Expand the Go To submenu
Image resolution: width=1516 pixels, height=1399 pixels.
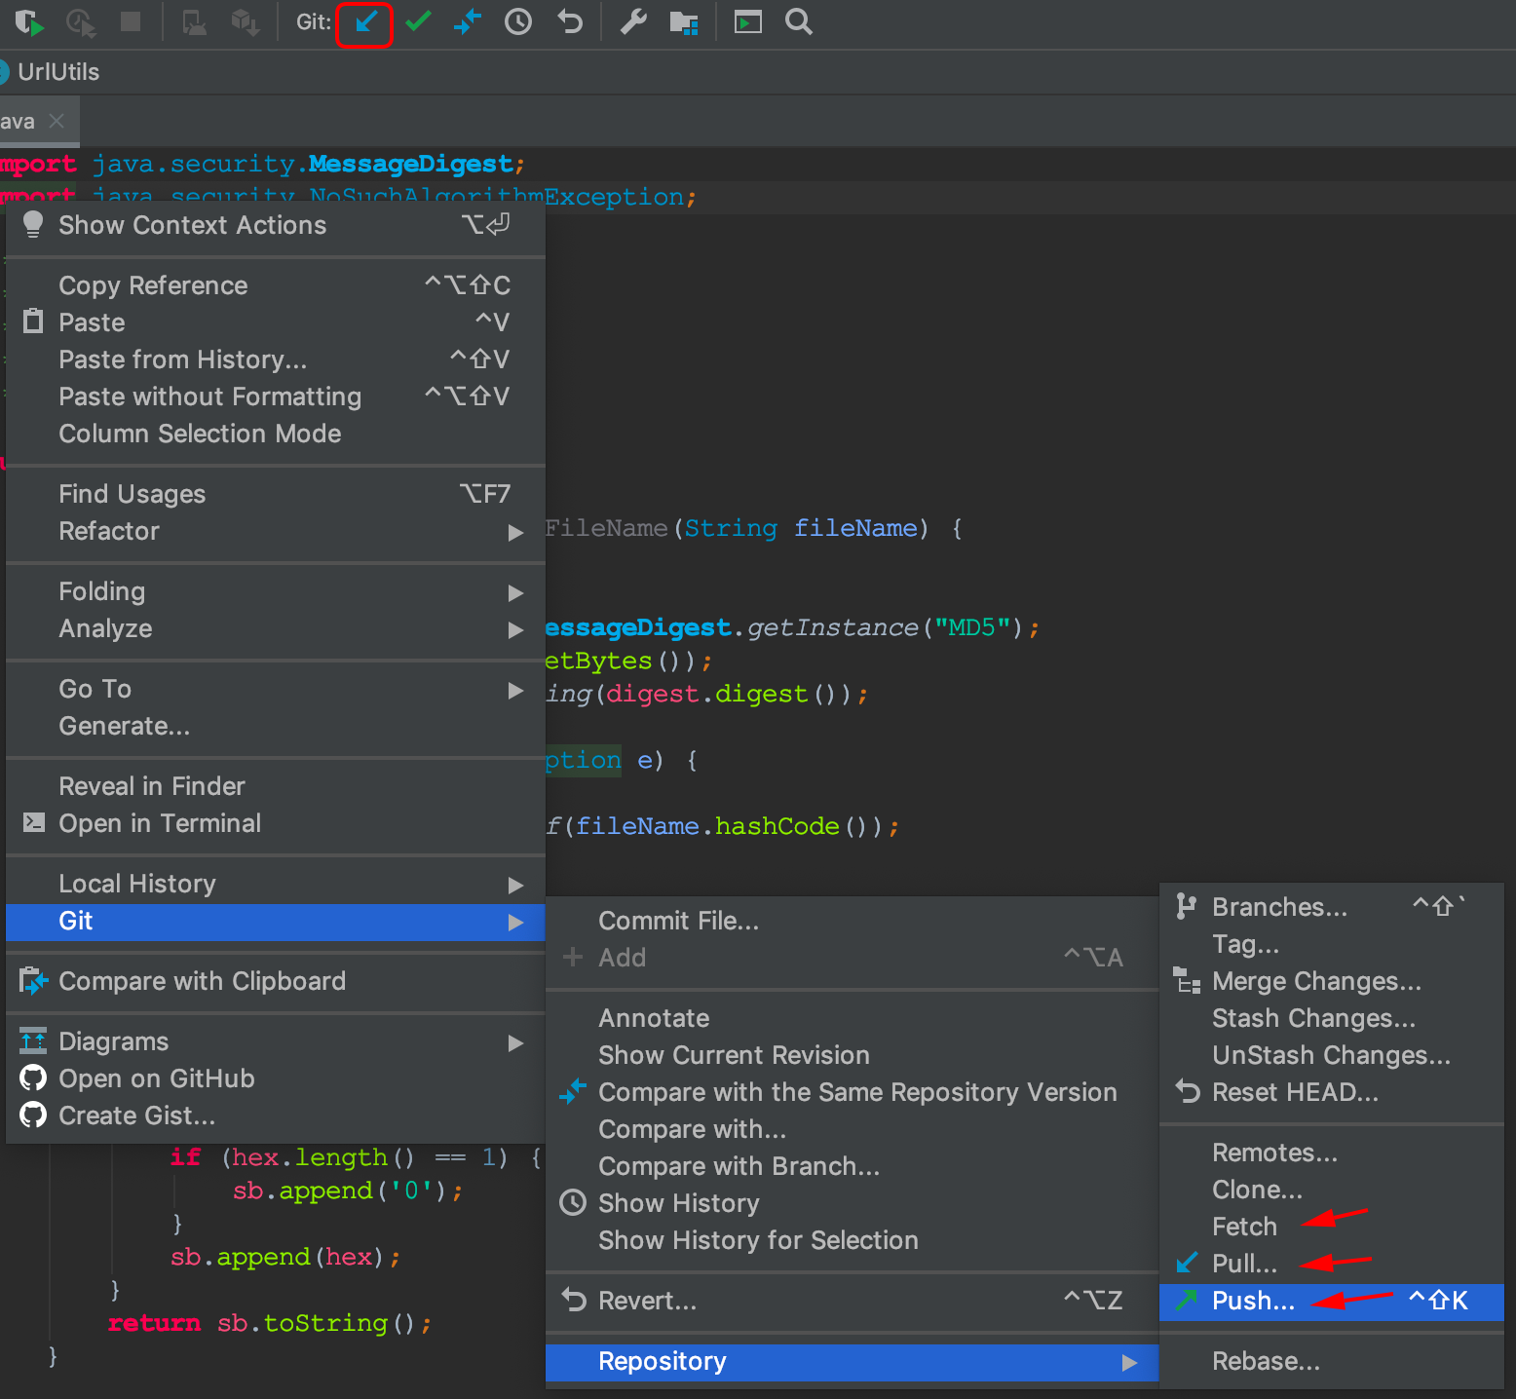[276, 689]
